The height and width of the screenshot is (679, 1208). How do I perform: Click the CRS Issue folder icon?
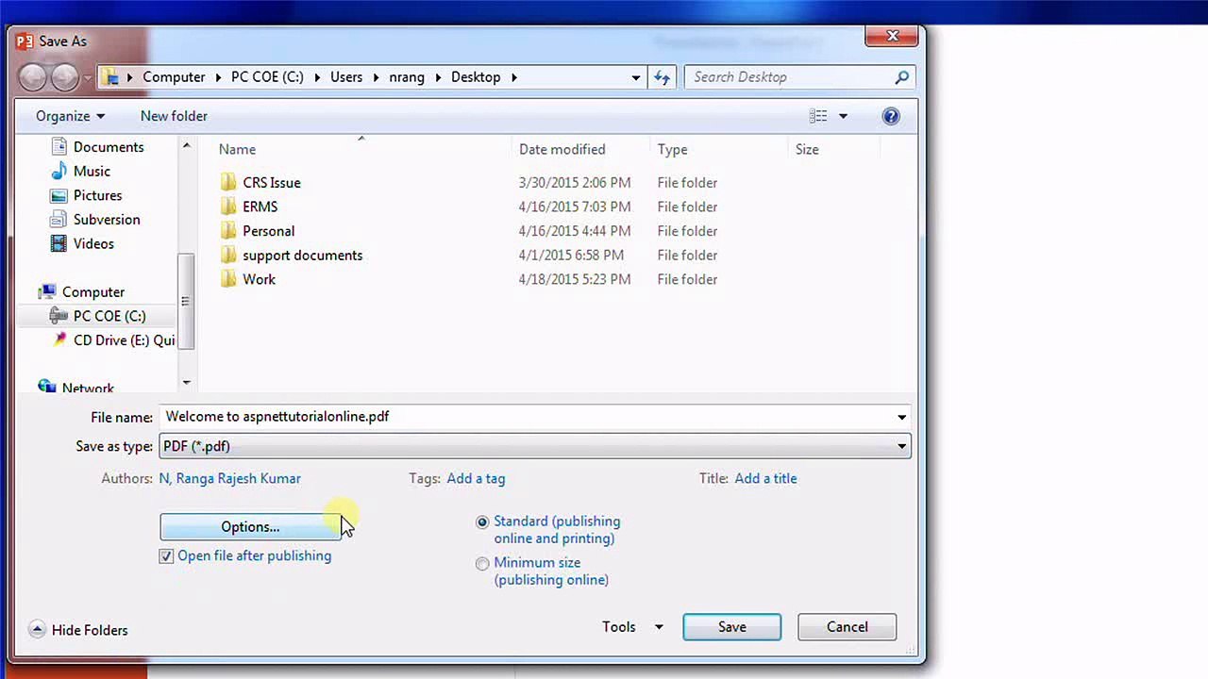tap(228, 182)
